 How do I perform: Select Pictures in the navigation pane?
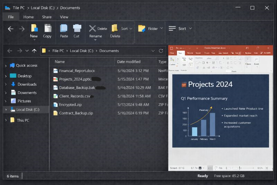[x=24, y=101]
